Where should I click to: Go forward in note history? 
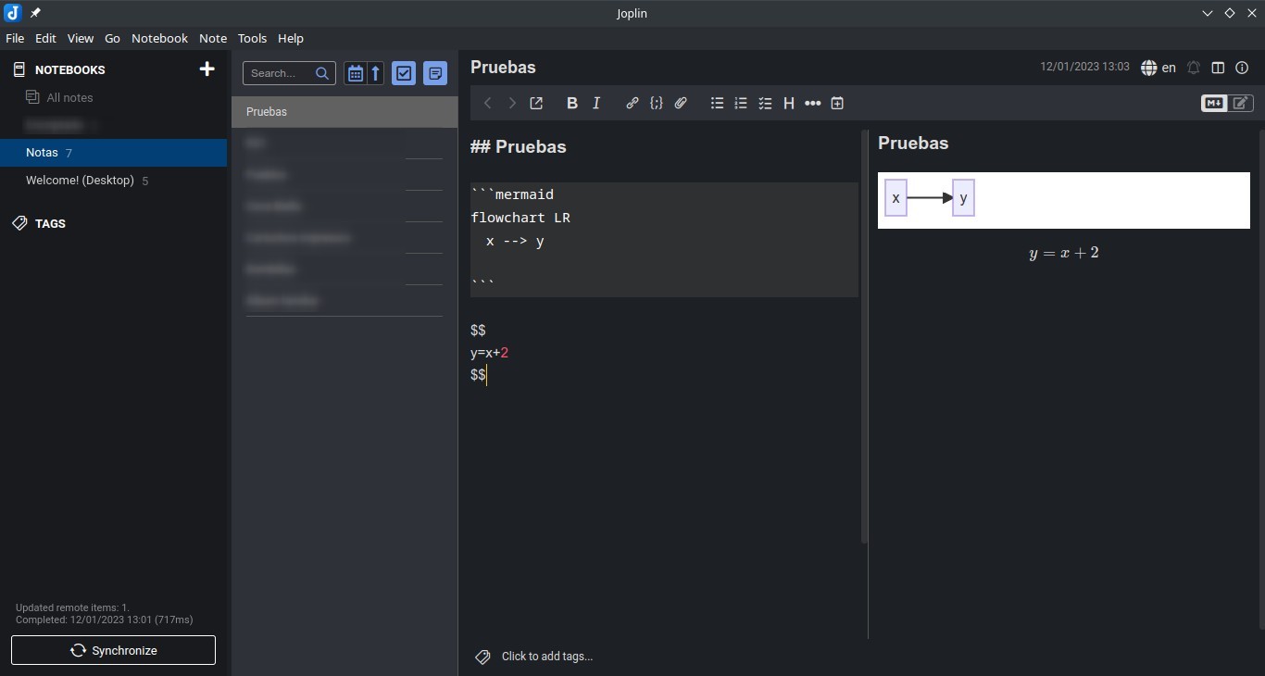[511, 104]
